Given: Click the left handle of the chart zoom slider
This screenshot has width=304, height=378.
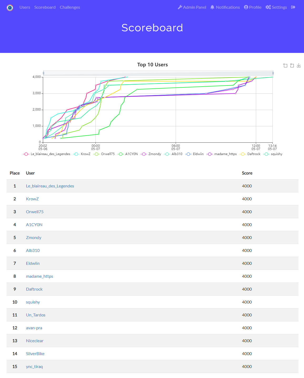Looking at the screenshot, I should pos(43,73).
